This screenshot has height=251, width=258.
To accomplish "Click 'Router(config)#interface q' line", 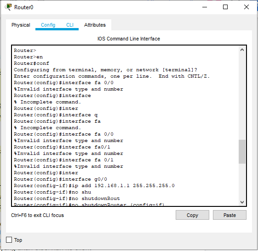I will click(x=56, y=115).
